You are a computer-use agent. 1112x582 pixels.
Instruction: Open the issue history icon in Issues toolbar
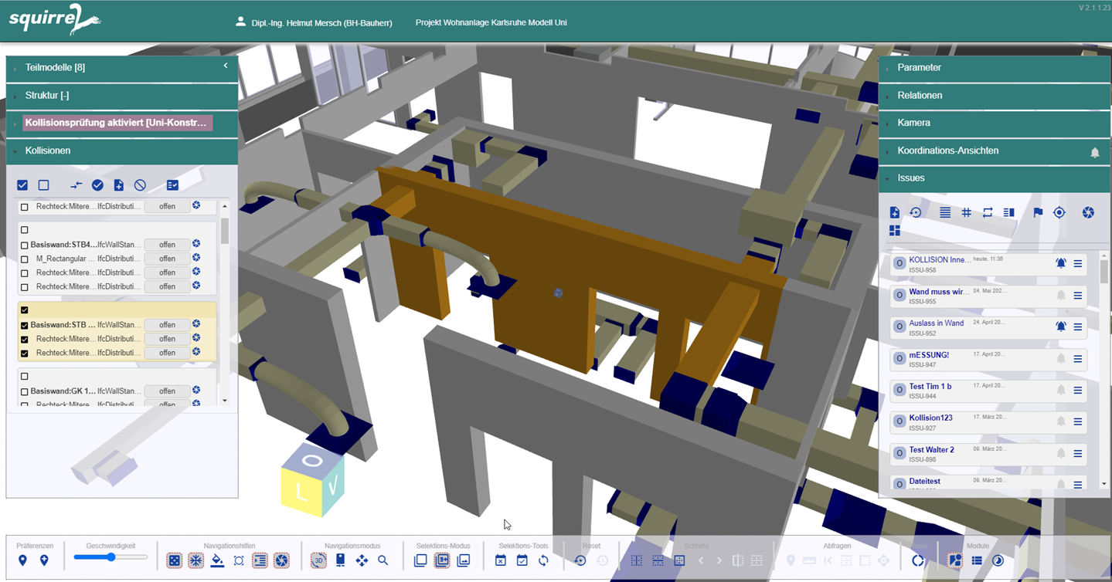[x=916, y=212]
